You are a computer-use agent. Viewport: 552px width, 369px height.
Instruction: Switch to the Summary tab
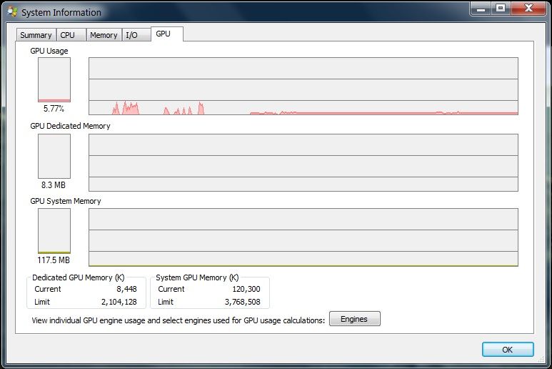(36, 35)
